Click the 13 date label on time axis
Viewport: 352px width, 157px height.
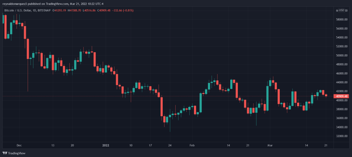52,145
